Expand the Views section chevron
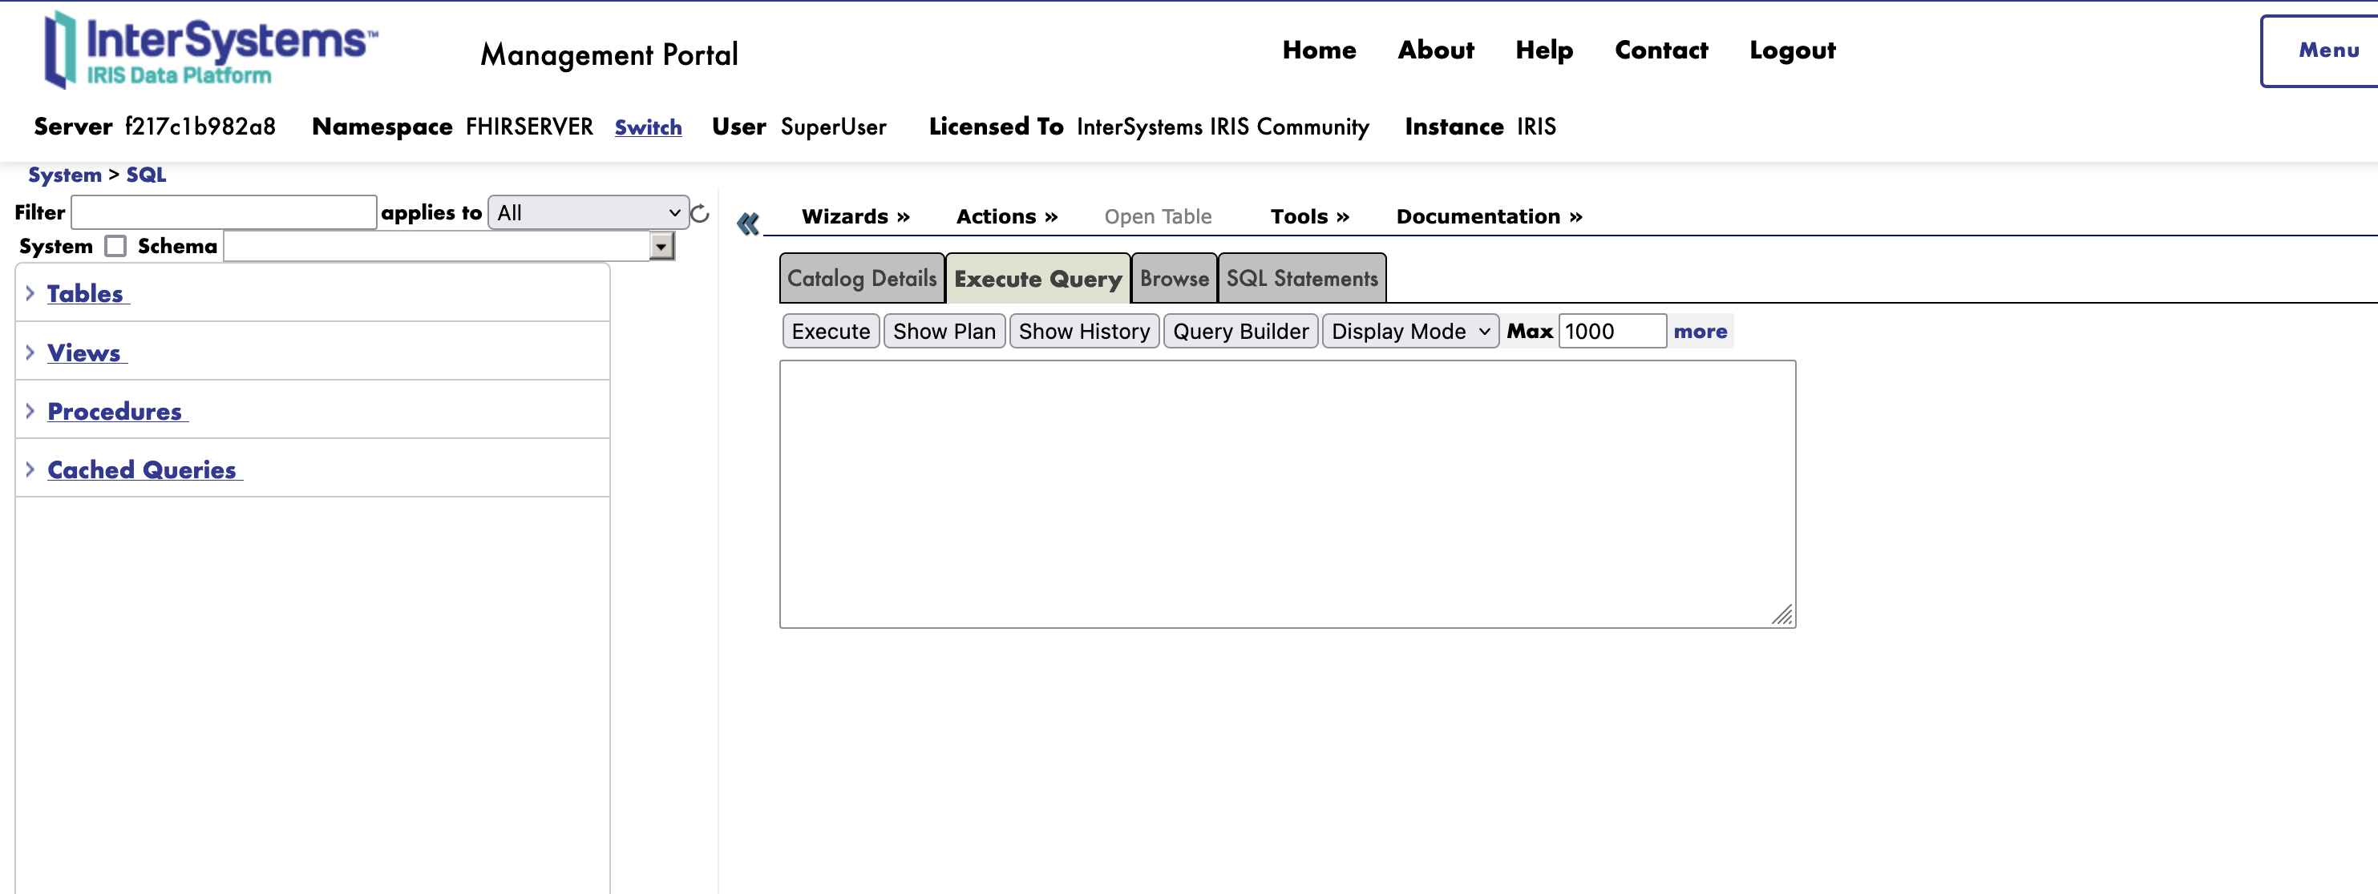The width and height of the screenshot is (2378, 894). (30, 352)
